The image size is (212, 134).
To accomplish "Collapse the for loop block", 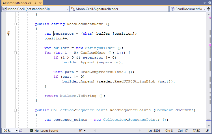I will click(x=16, y=53).
